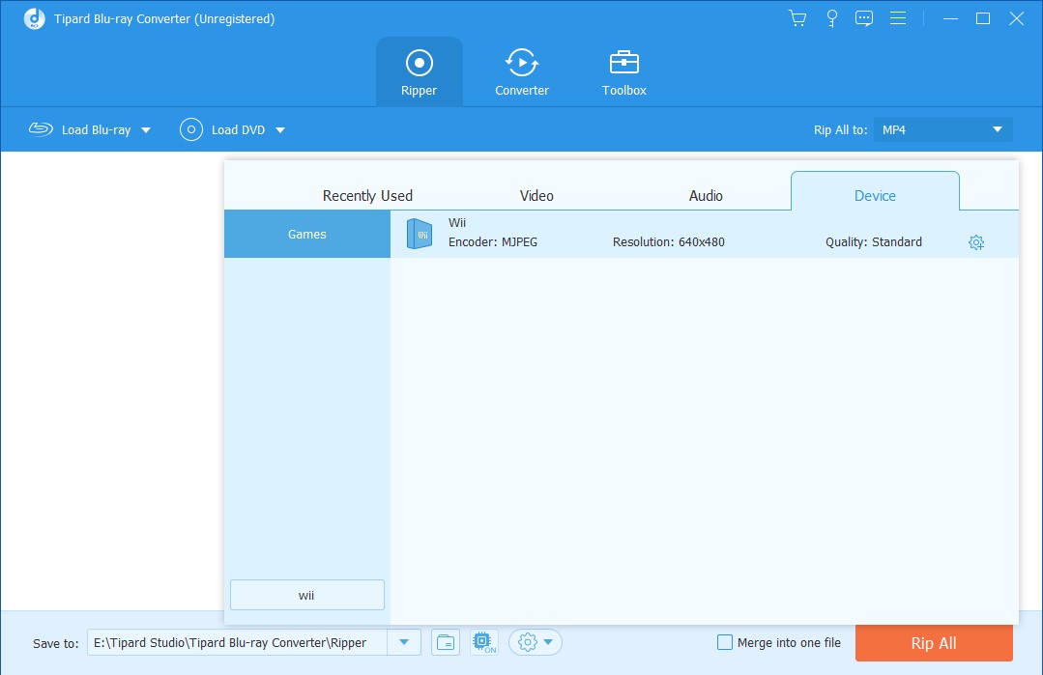Click the search field containing wii
The width and height of the screenshot is (1043, 675).
click(307, 595)
